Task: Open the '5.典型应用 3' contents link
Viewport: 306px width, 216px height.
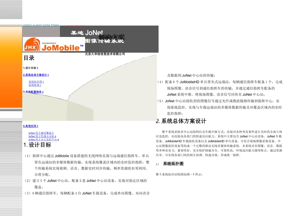Action: pos(31,126)
